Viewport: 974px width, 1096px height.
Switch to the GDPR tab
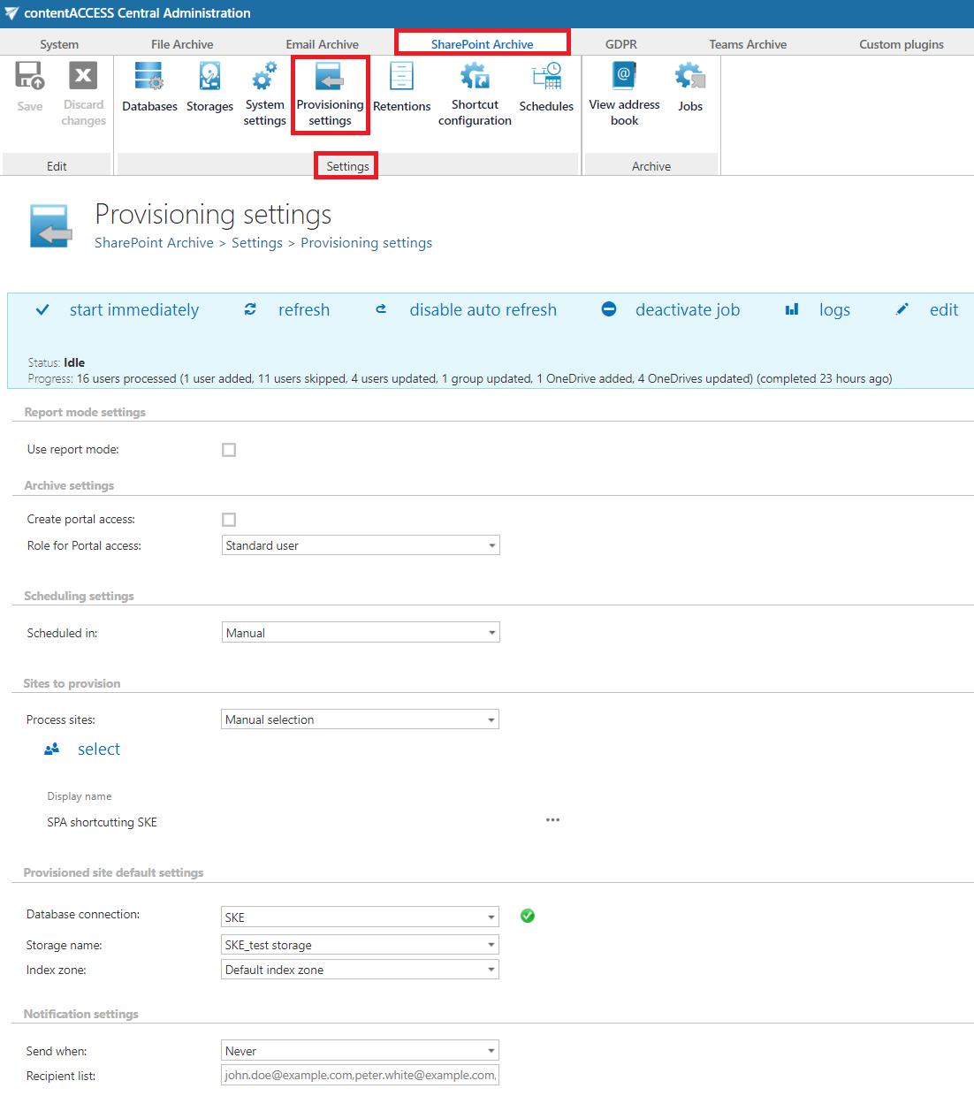coord(620,44)
